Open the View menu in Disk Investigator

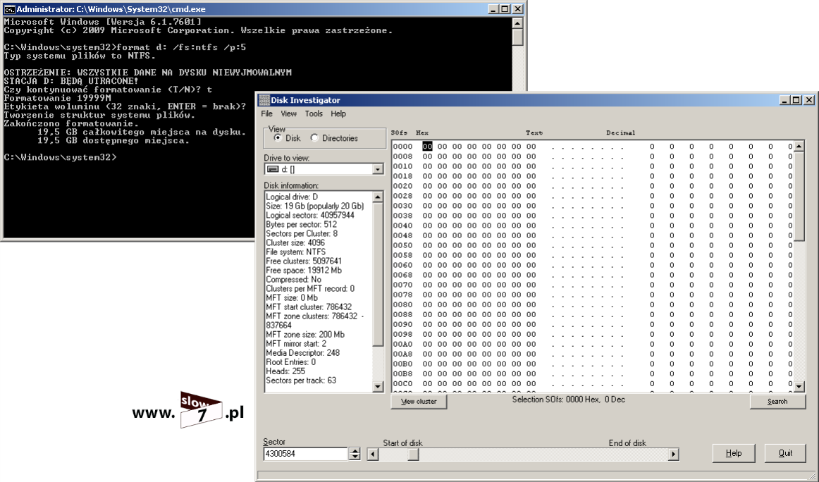pyautogui.click(x=288, y=114)
